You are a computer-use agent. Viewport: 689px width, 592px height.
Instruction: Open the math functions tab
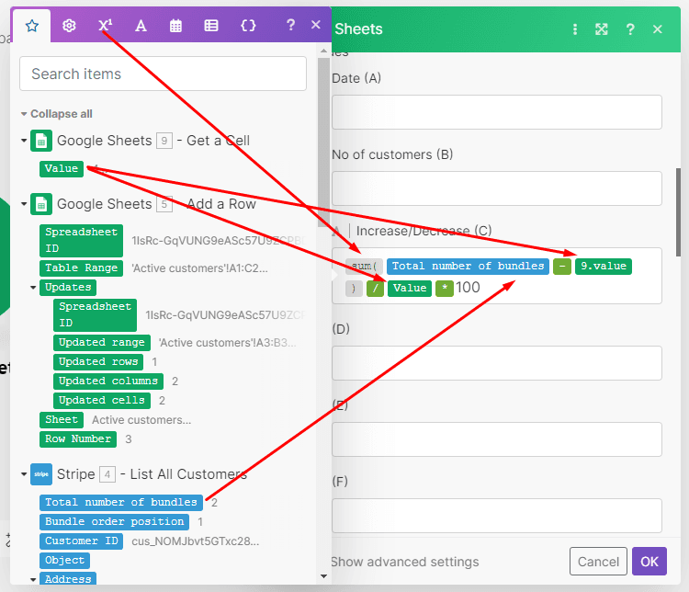(x=105, y=26)
